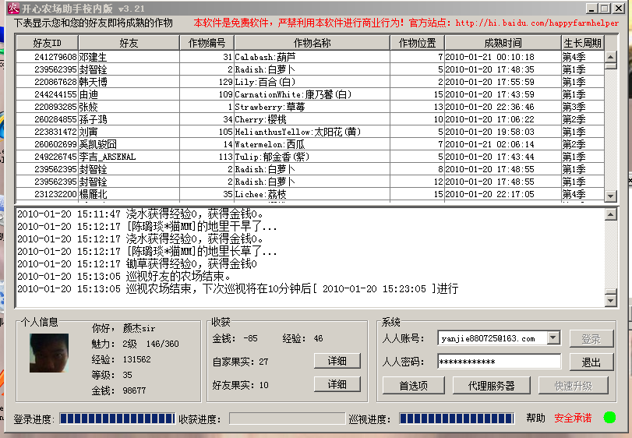Sort by 好友ID column header
Viewport: 632px width, 438px height.
click(x=53, y=43)
